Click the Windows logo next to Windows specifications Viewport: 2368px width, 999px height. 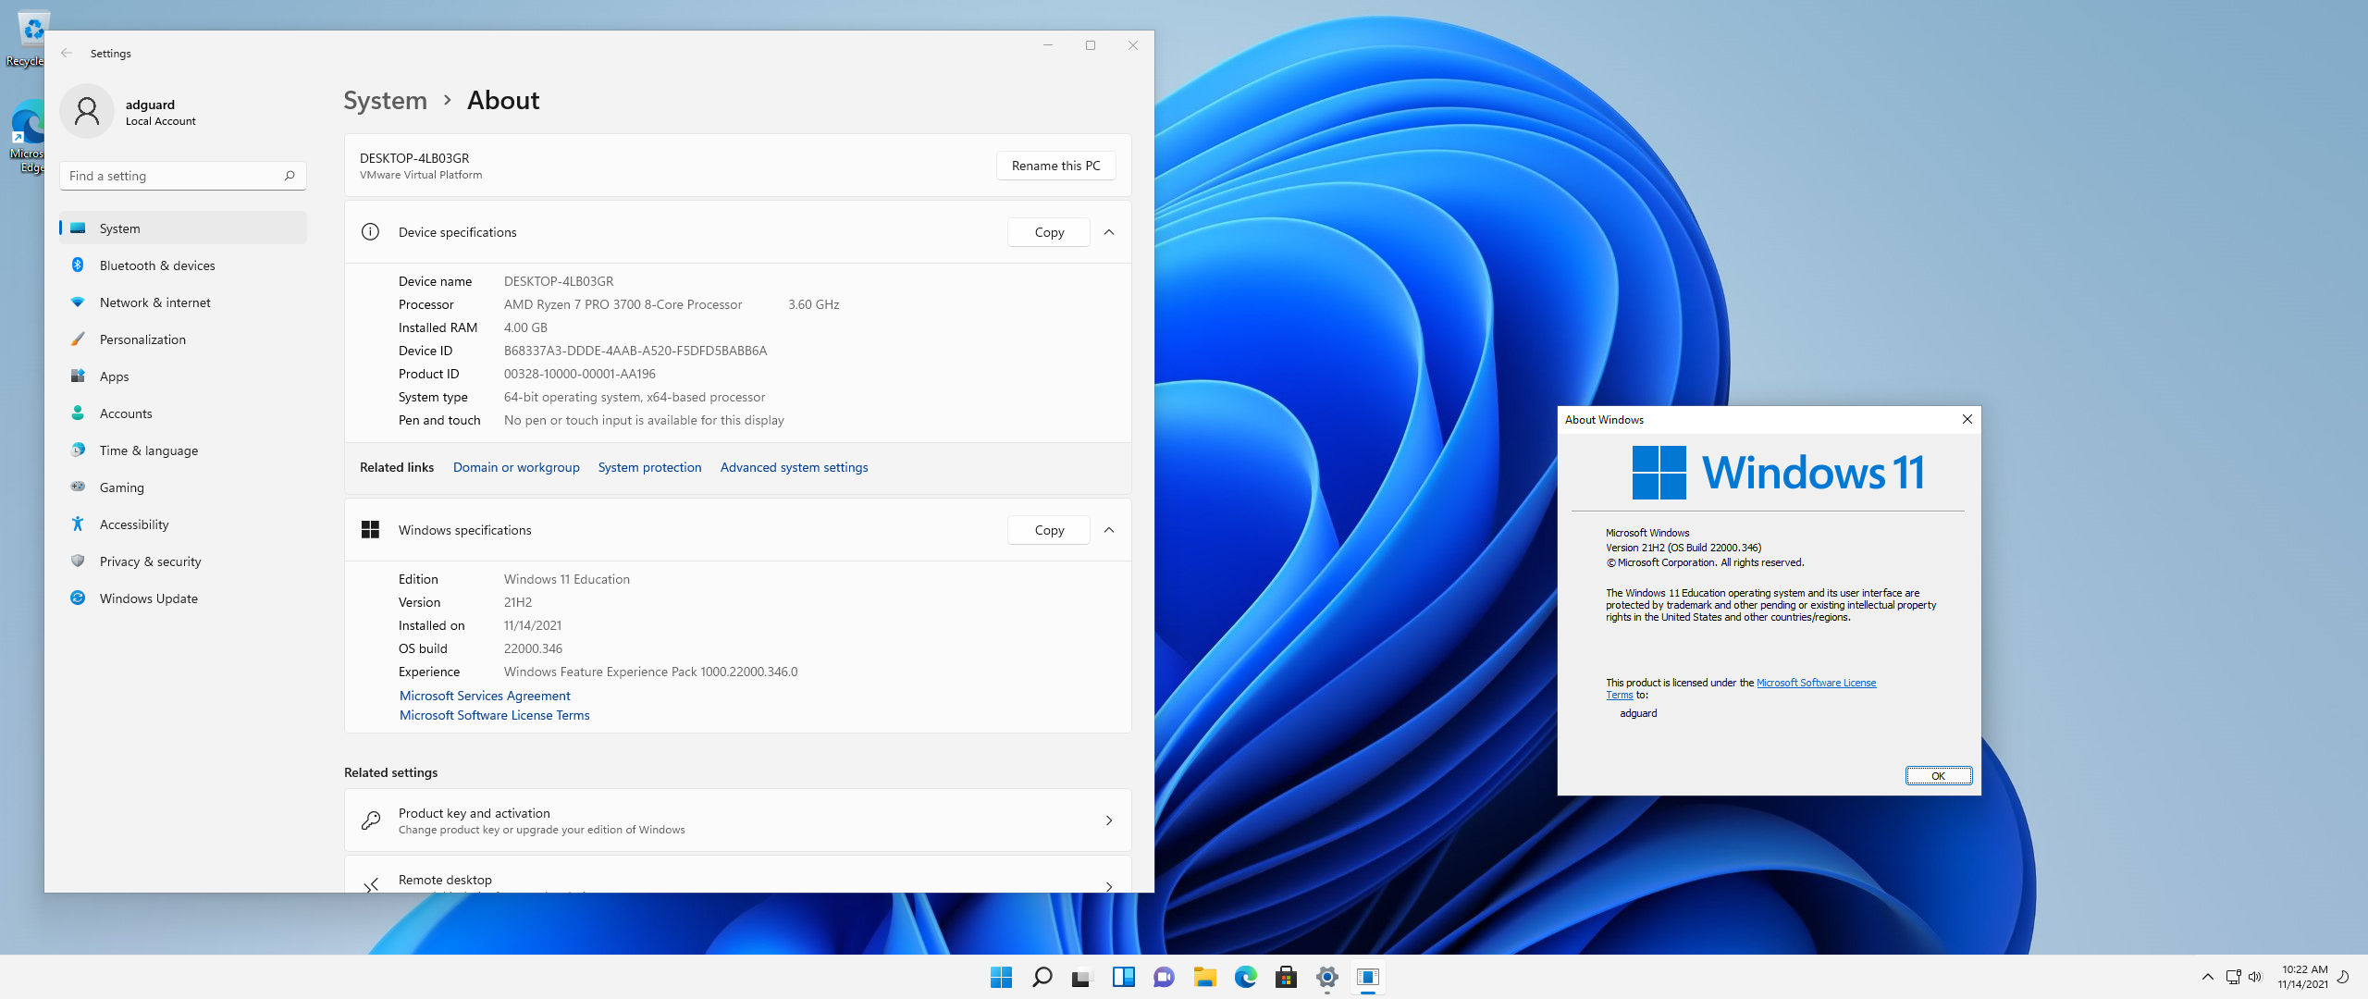pyautogui.click(x=370, y=530)
